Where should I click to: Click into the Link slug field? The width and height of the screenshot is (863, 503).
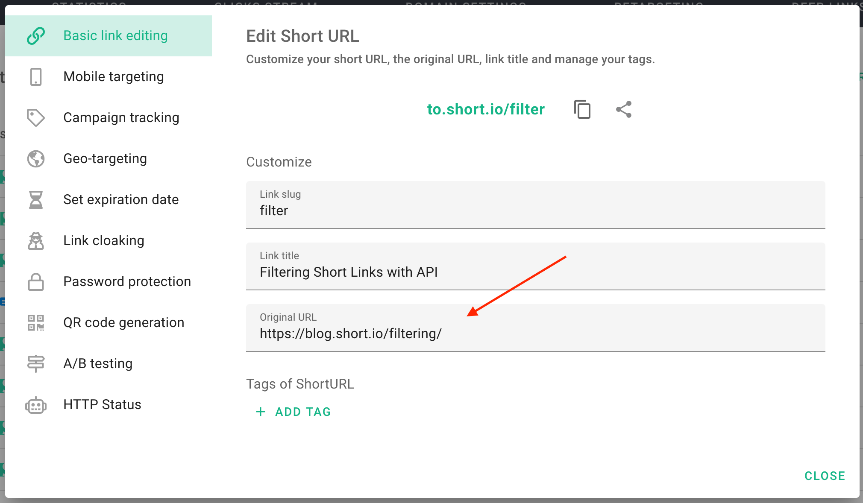(x=535, y=211)
